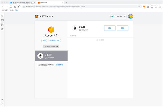The width and height of the screenshot is (163, 107).
Task: Click the add token link
Action: pyautogui.click(x=59, y=65)
